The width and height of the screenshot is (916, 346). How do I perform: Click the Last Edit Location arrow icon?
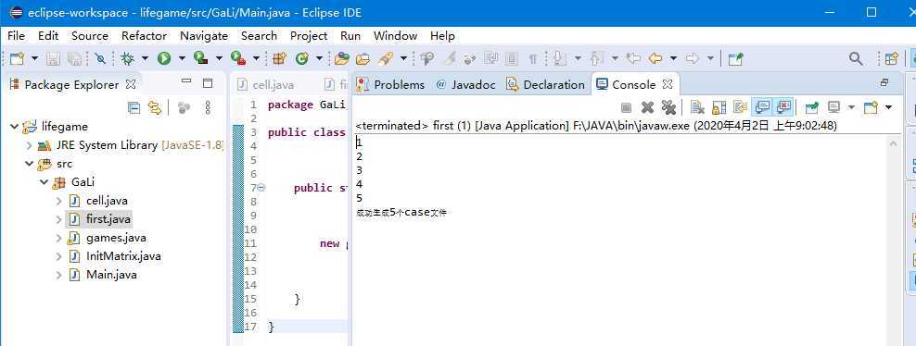coord(633,58)
